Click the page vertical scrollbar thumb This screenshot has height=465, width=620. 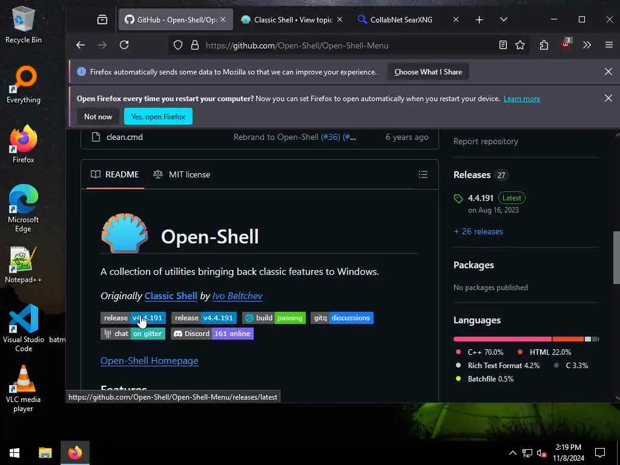[x=616, y=257]
